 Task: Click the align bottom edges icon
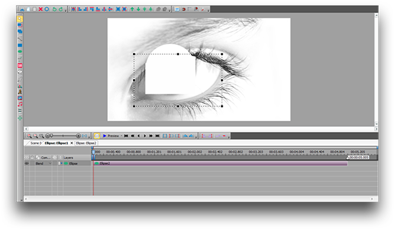pos(98,9)
